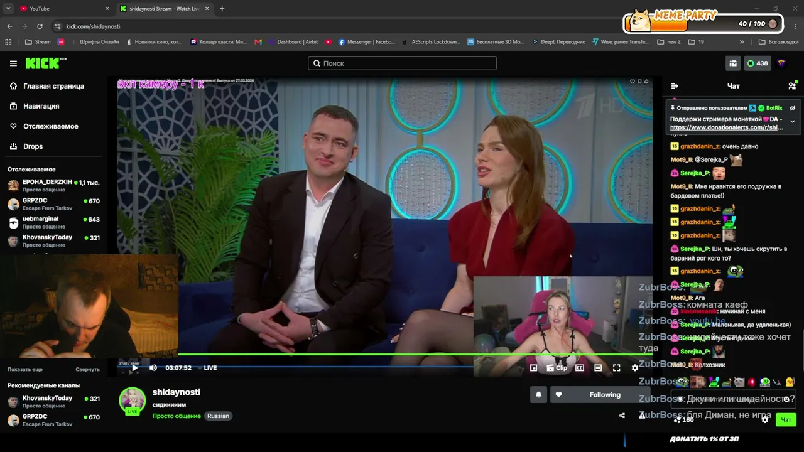
Task: Open chat settings gear icon
Action: (x=764, y=419)
